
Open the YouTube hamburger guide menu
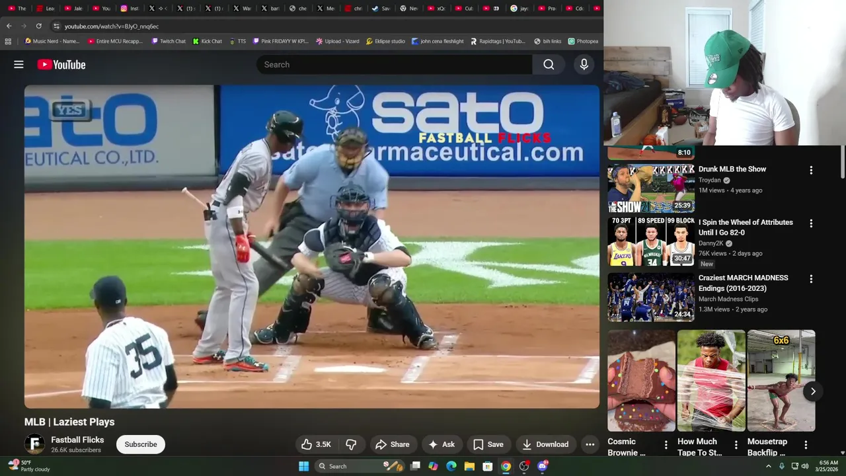click(x=19, y=64)
